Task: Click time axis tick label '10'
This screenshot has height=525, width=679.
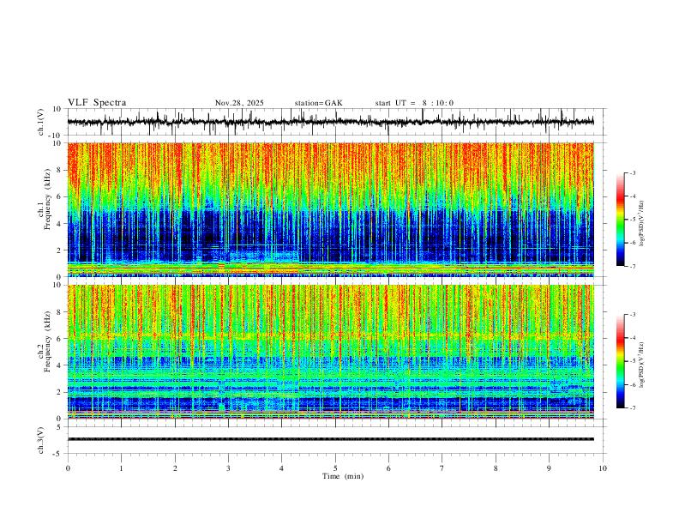Action: (603, 468)
